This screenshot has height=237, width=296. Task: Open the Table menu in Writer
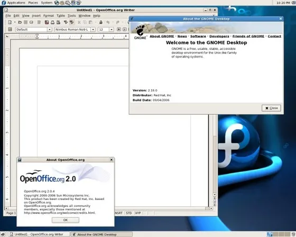tap(61, 16)
